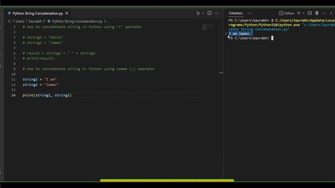The height and width of the screenshot is (188, 335).
Task: Click breadcrumb ellipsis symbol segment
Action: (108, 21)
